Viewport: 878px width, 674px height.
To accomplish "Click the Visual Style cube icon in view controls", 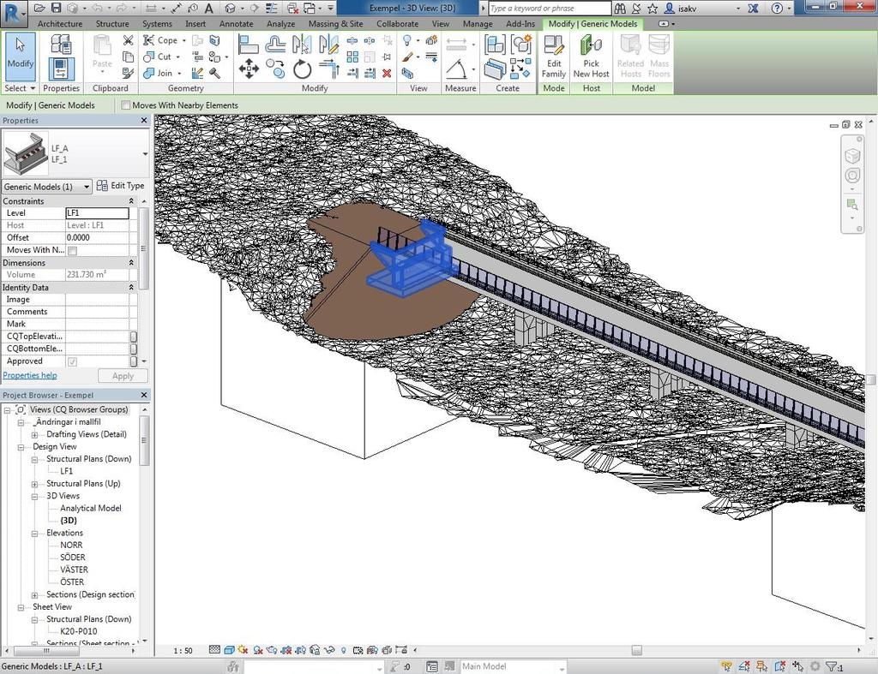I will click(229, 650).
